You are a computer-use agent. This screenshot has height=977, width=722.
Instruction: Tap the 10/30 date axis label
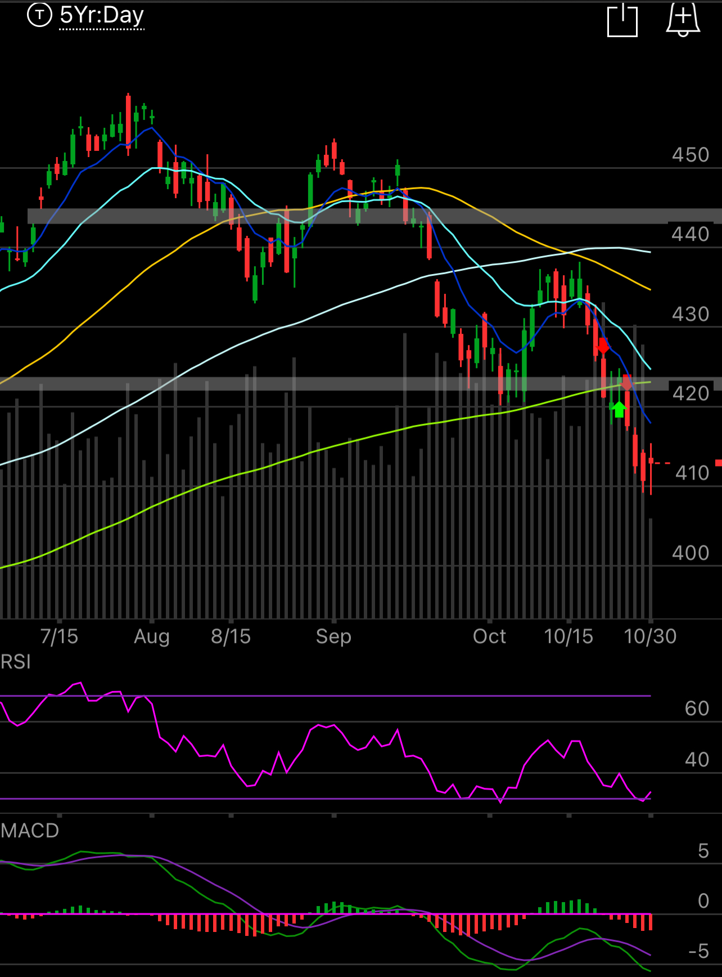point(650,637)
